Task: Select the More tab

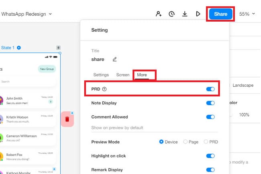Action: click(x=142, y=75)
